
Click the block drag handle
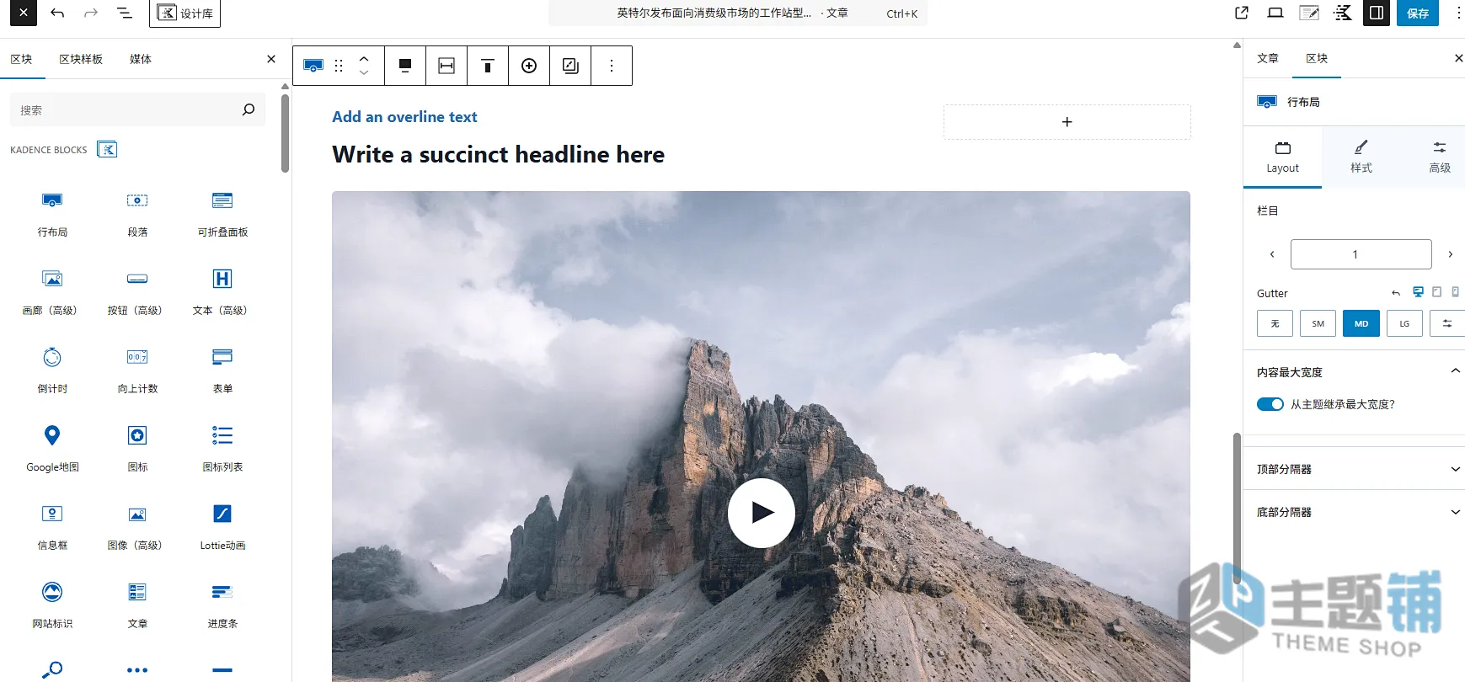(339, 66)
